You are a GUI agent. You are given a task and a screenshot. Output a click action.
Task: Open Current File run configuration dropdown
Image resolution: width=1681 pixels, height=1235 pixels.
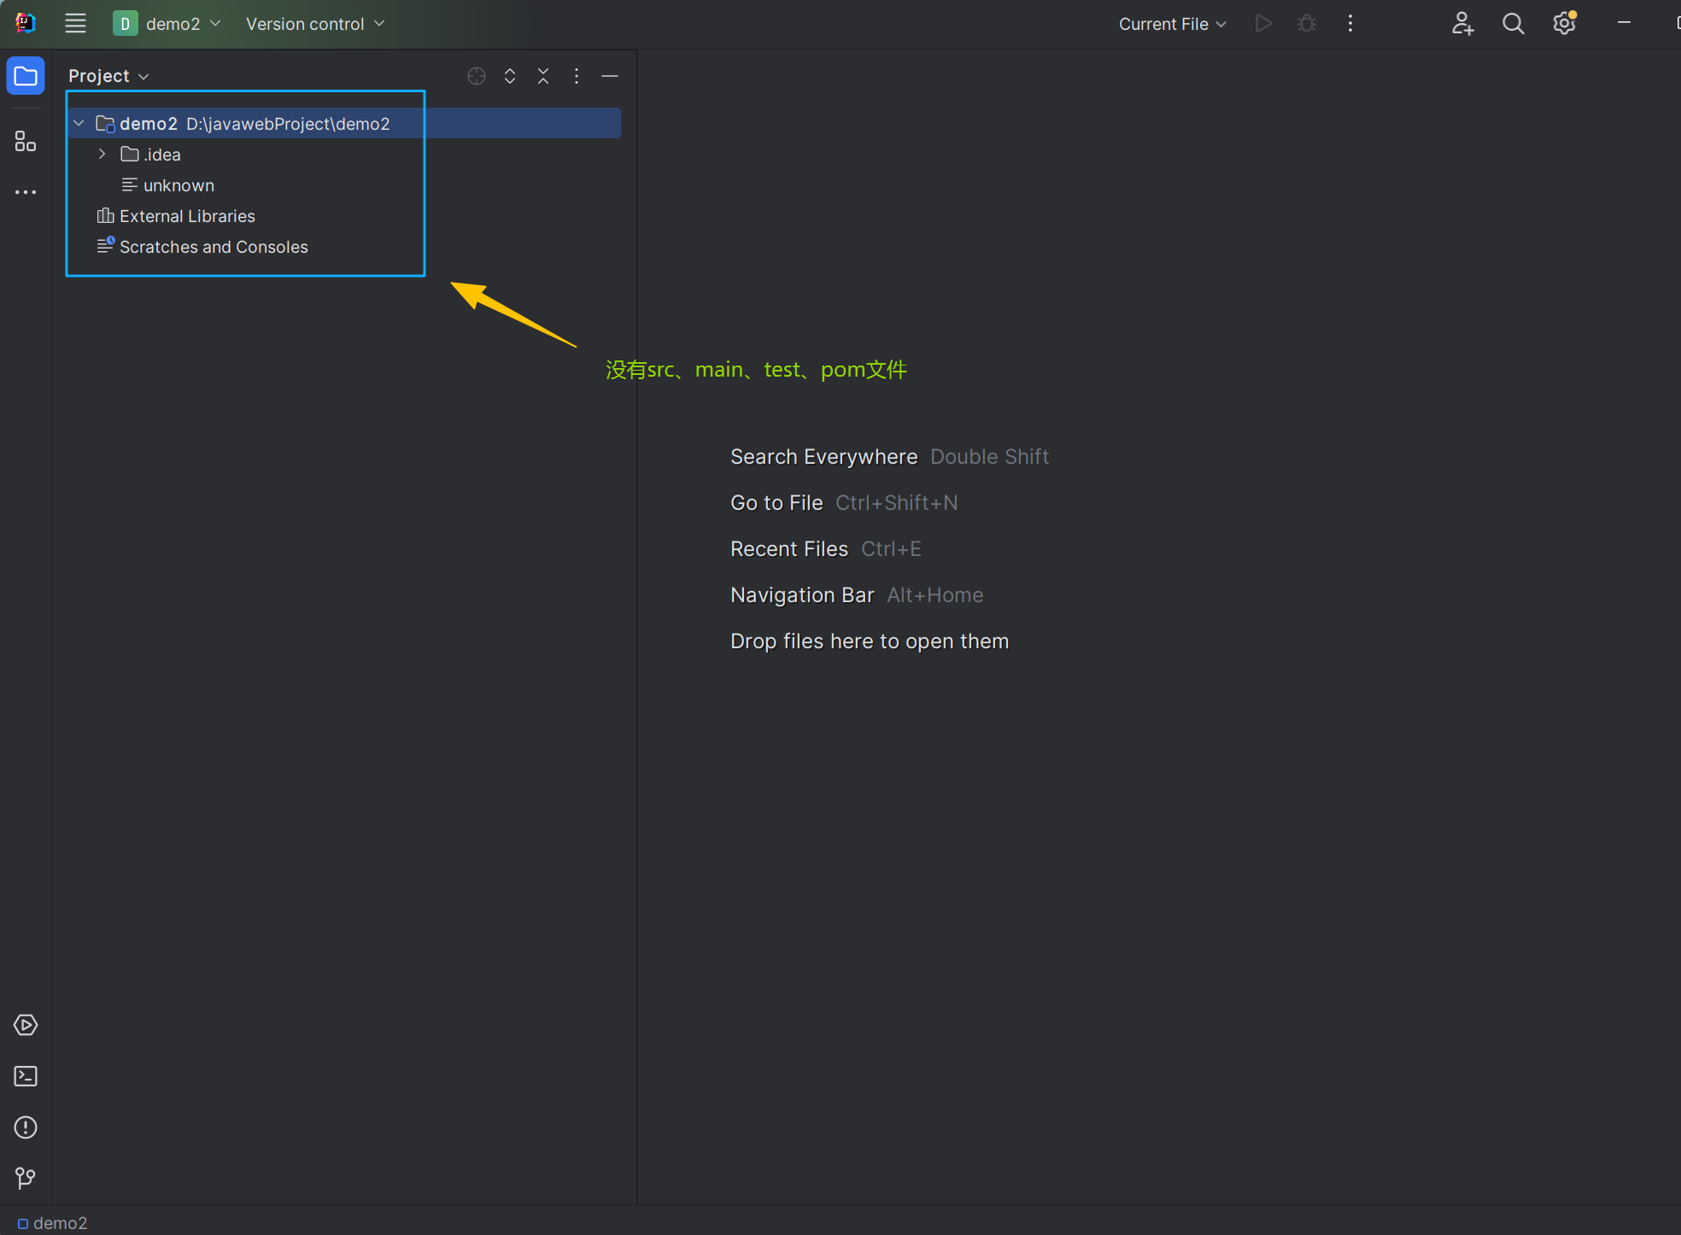coord(1172,24)
